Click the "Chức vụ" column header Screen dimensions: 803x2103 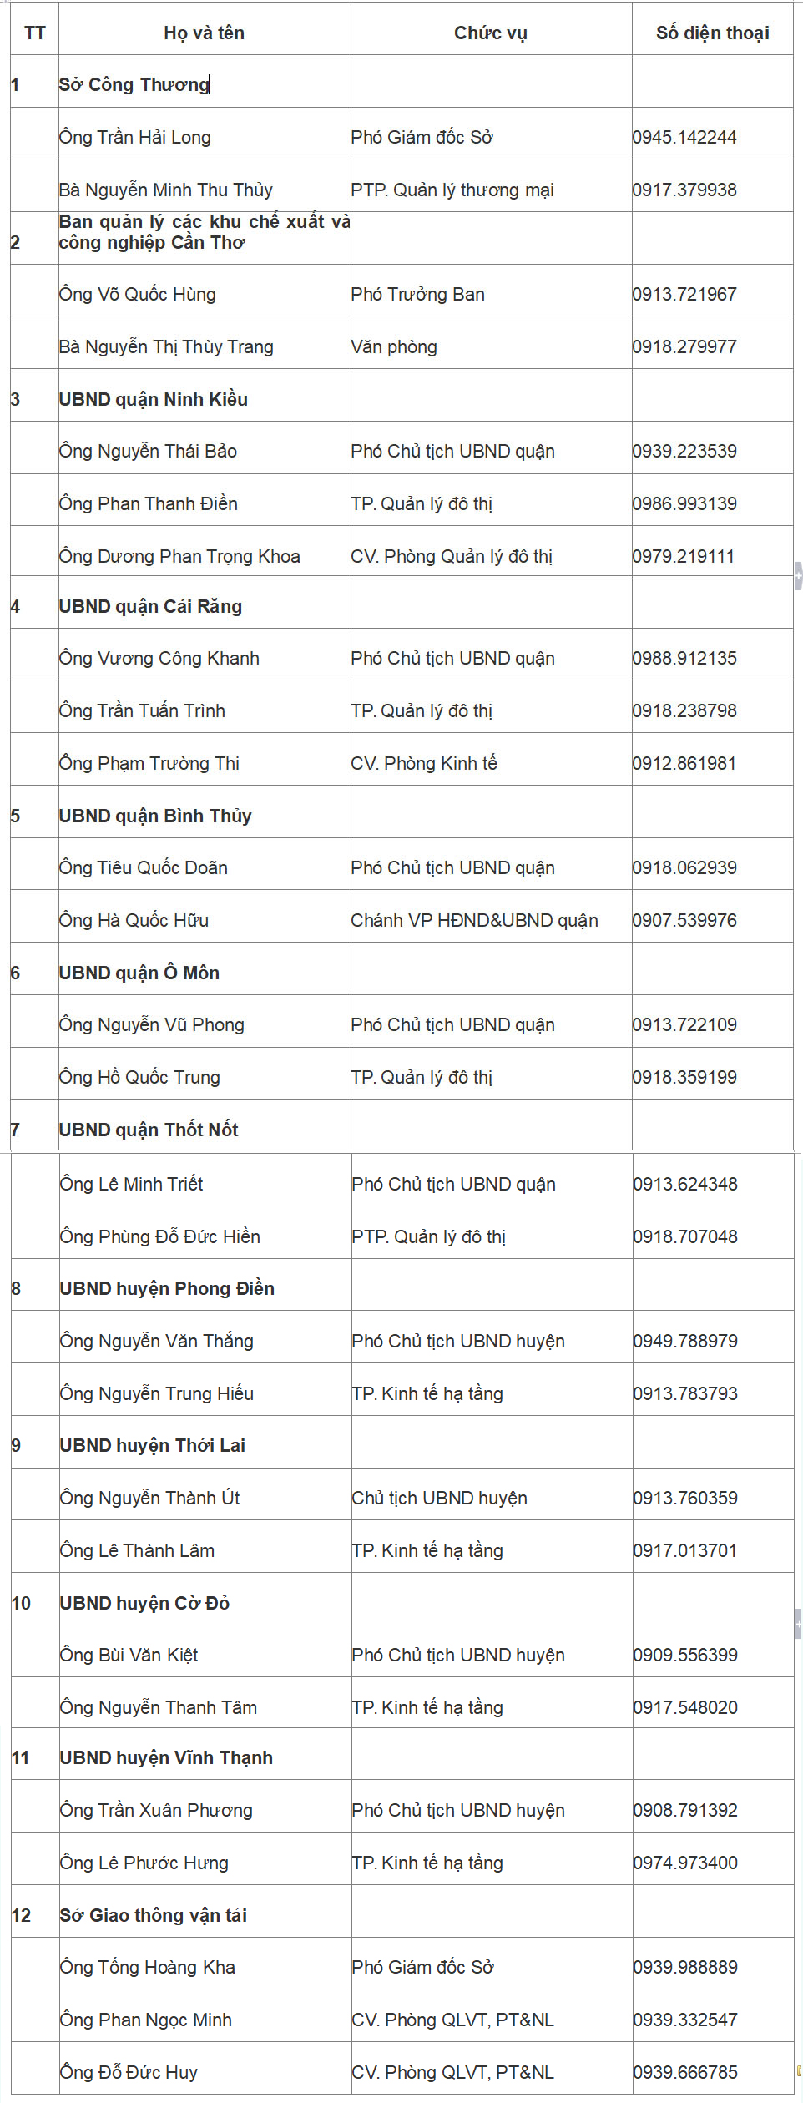[491, 33]
